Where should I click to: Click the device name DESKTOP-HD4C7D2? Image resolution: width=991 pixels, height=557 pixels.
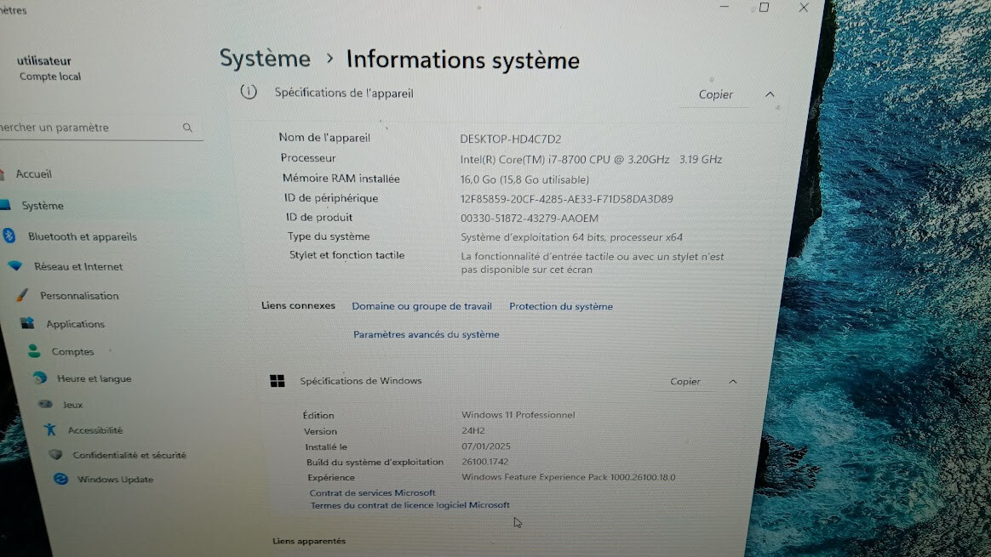coord(510,139)
